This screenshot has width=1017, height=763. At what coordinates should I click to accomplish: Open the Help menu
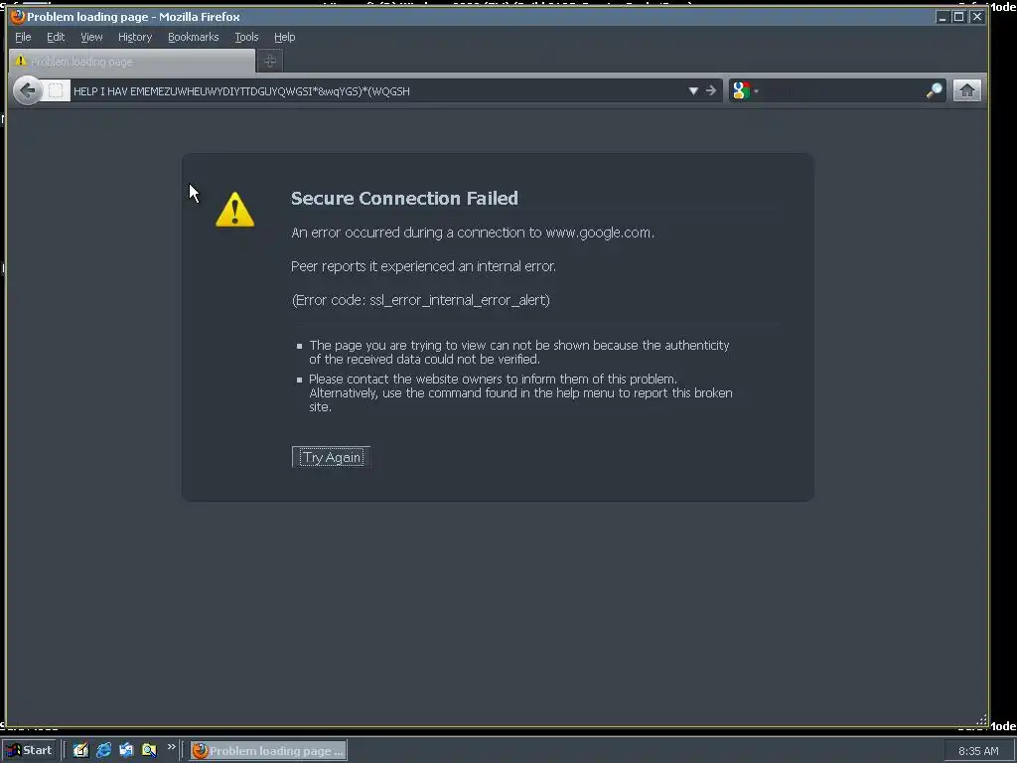[284, 37]
